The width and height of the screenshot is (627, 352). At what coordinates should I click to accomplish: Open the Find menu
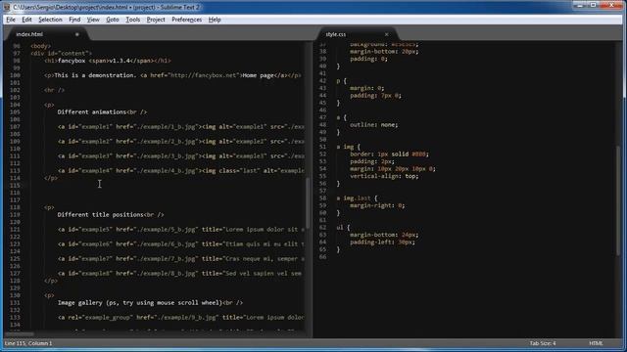(74, 20)
